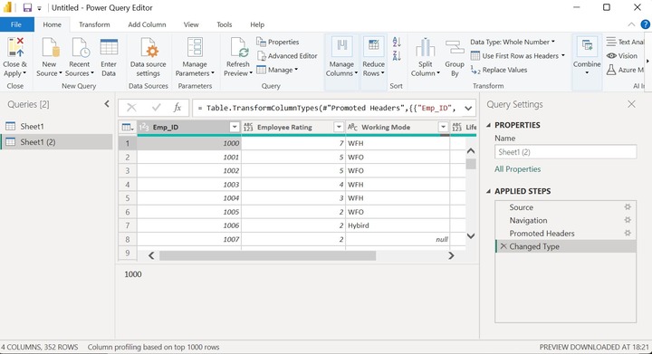Viewport: 652px width, 354px height.
Task: Open the Working Mode column filter dropdown
Action: pyautogui.click(x=443, y=127)
